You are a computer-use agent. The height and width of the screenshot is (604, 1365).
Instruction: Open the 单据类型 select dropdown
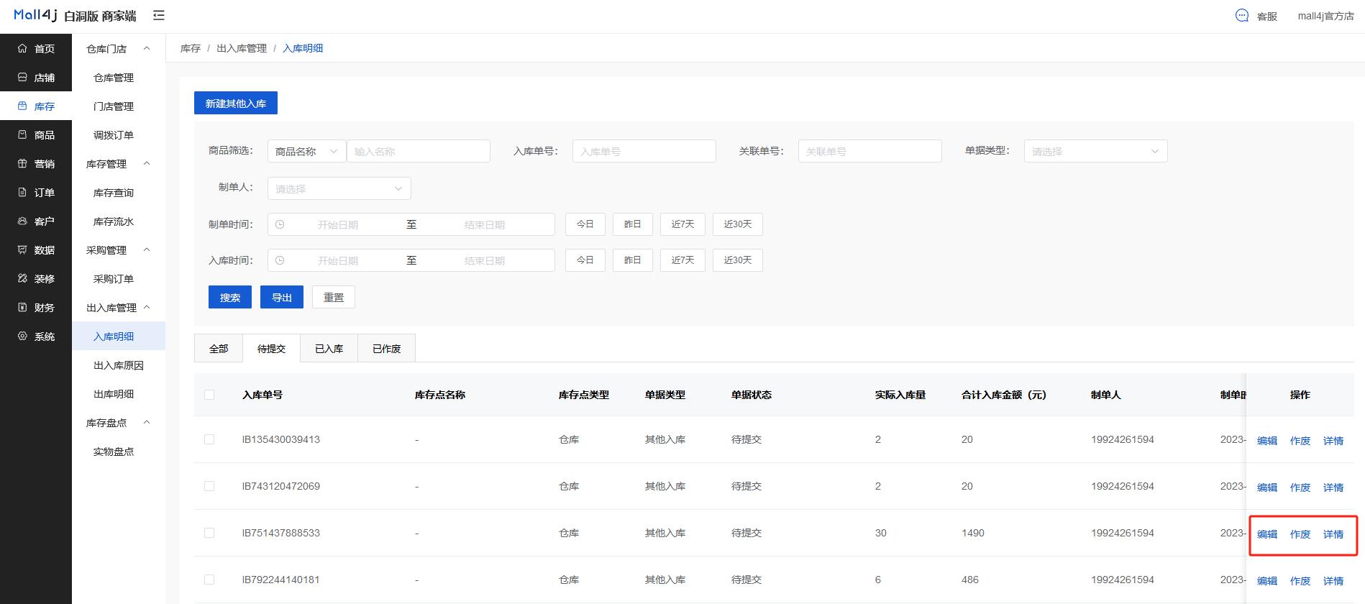coord(1095,151)
